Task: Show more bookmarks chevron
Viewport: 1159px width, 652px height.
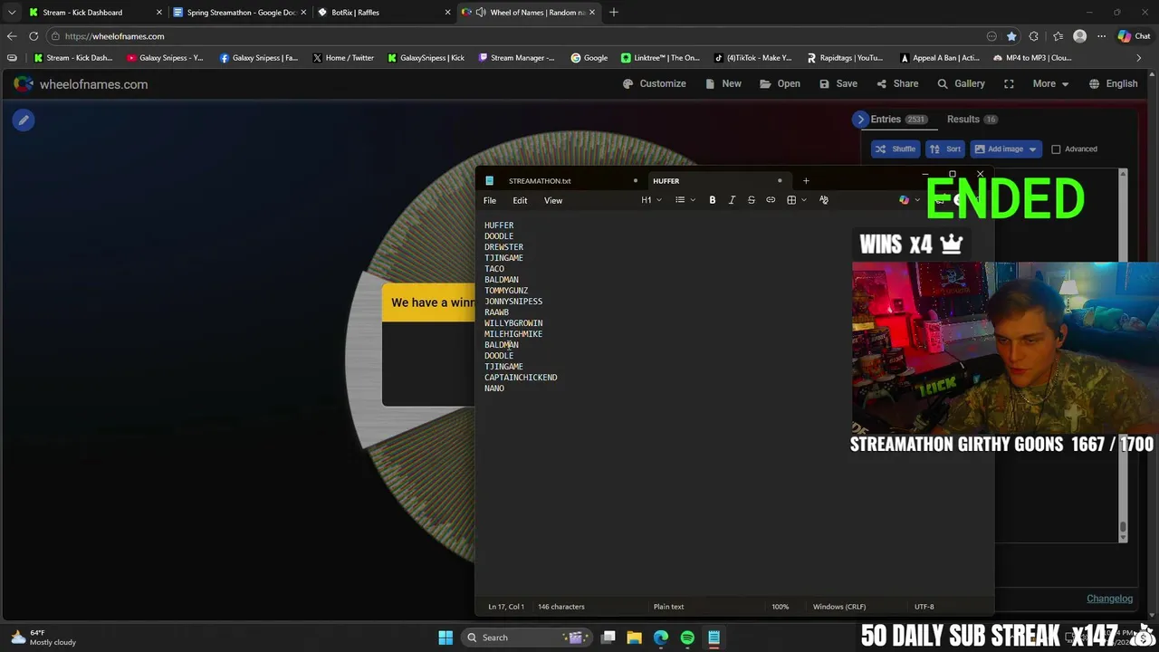Action: pos(1139,58)
